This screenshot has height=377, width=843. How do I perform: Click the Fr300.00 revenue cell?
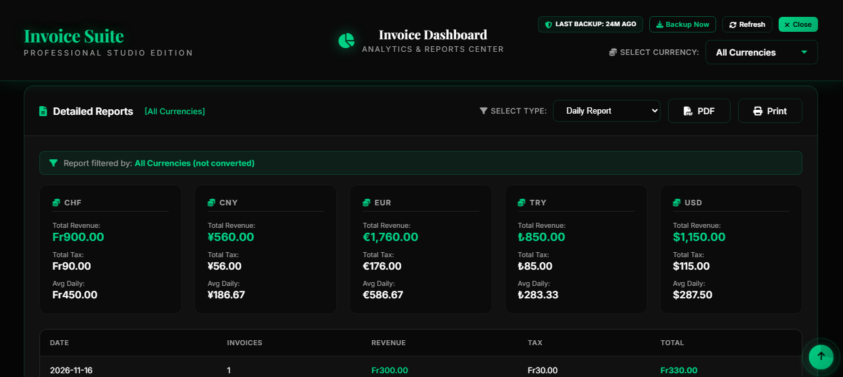(x=389, y=370)
